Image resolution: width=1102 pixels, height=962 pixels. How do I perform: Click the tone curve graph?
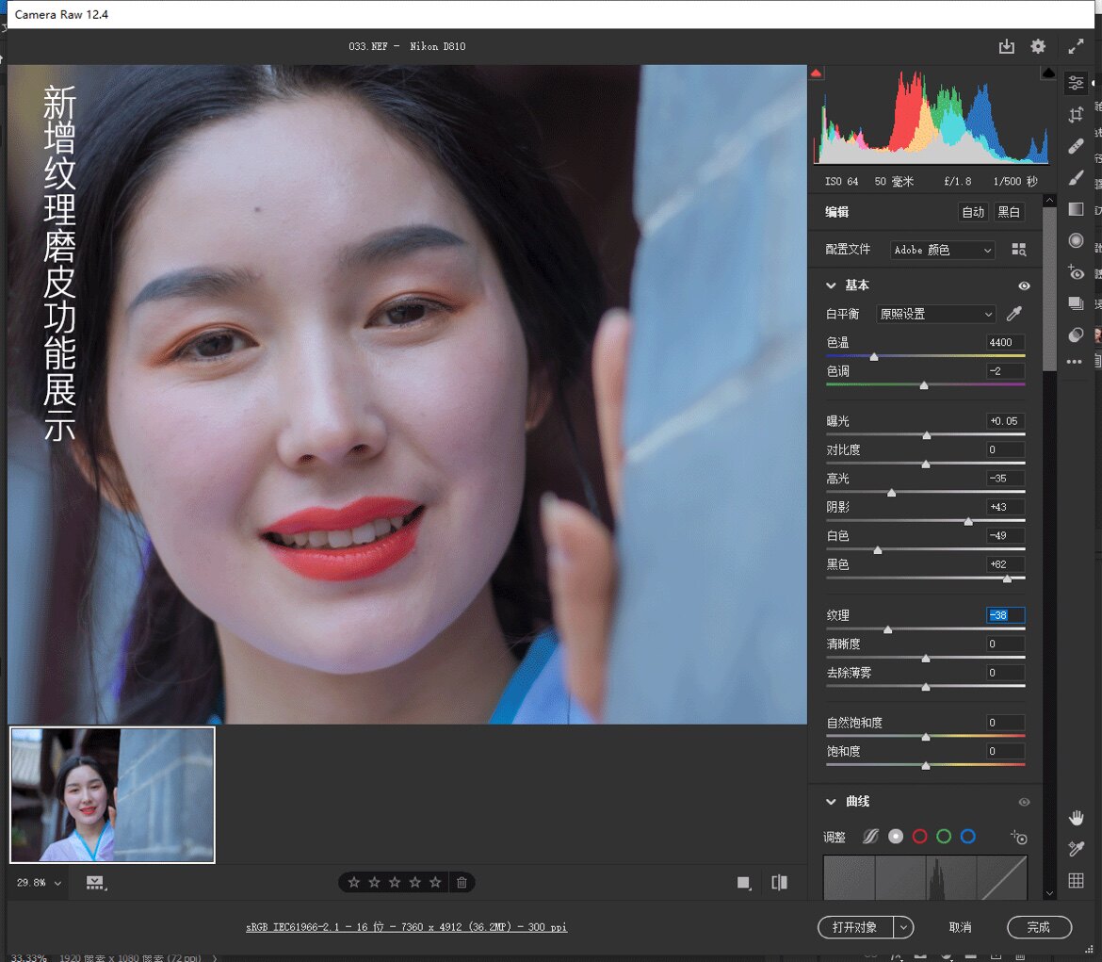(925, 877)
